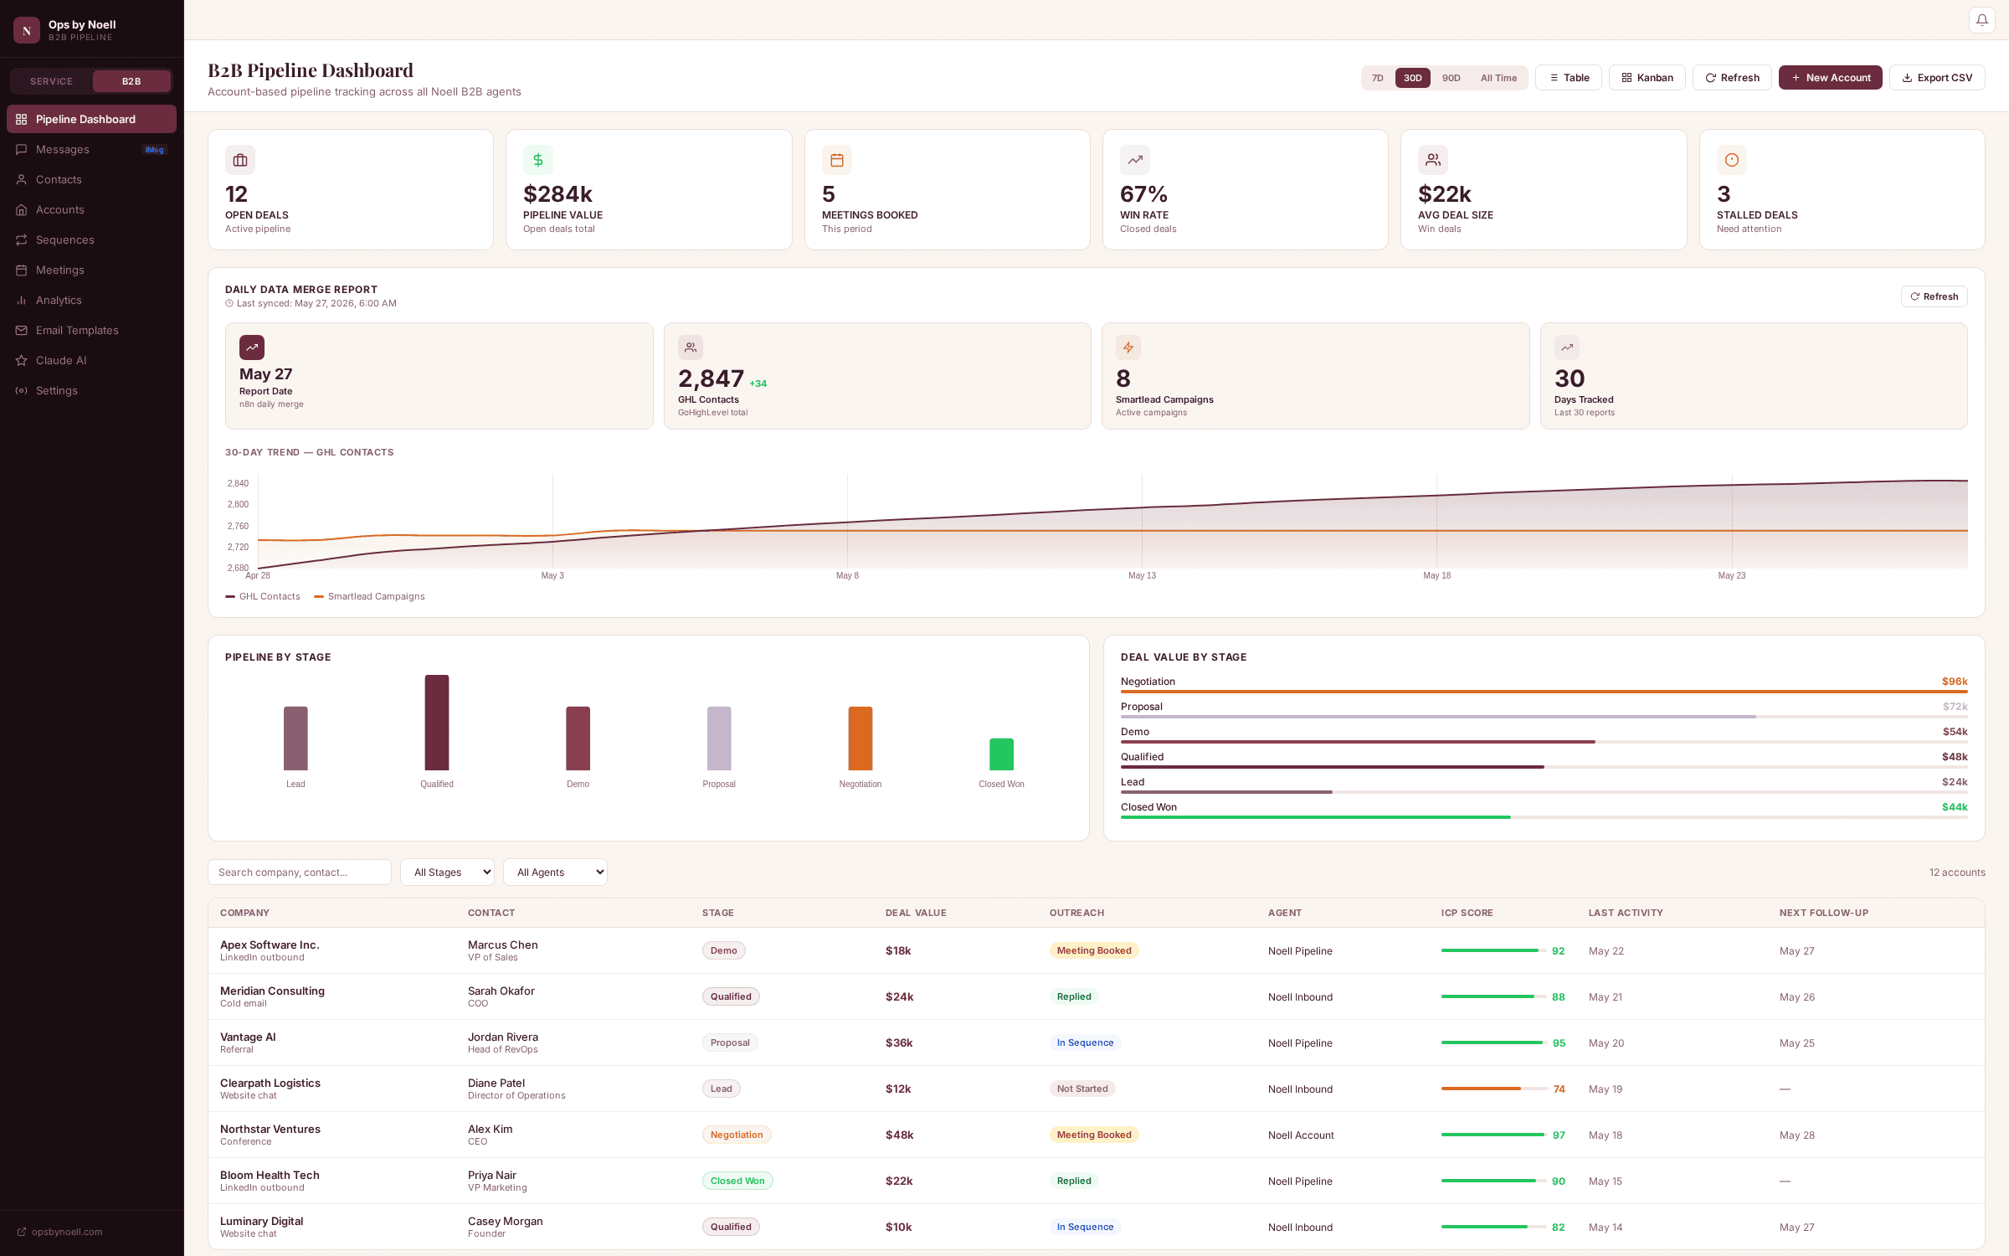
Task: Click the Accounts building icon in sidebar
Action: click(22, 209)
